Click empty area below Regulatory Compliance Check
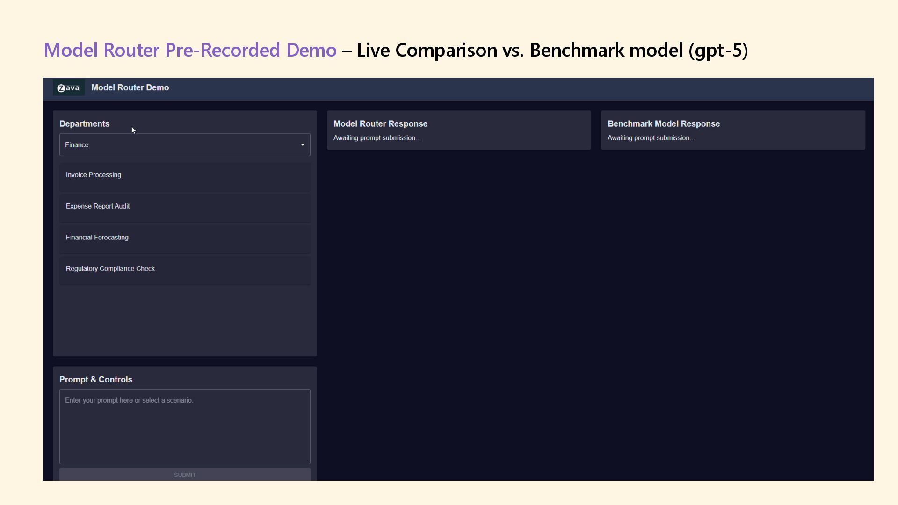The image size is (898, 505). 185,320
